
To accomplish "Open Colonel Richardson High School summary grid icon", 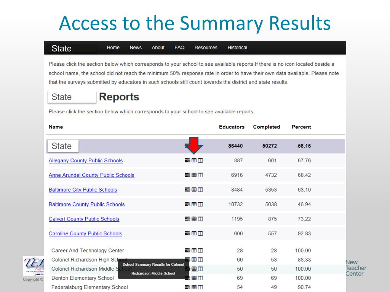I will coord(194,260).
